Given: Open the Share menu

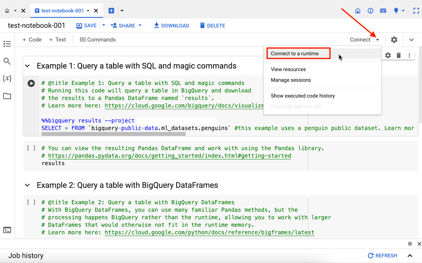Looking at the screenshot, I should pos(126,26).
